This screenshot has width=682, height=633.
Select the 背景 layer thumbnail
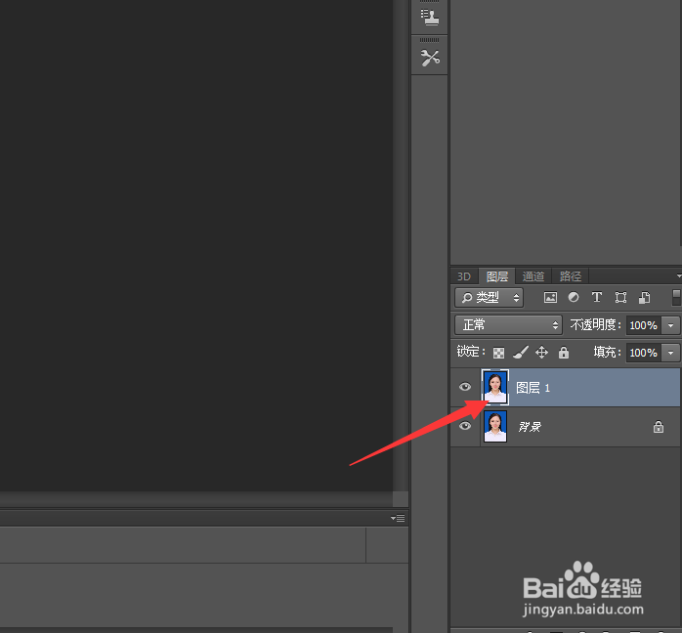coord(495,427)
